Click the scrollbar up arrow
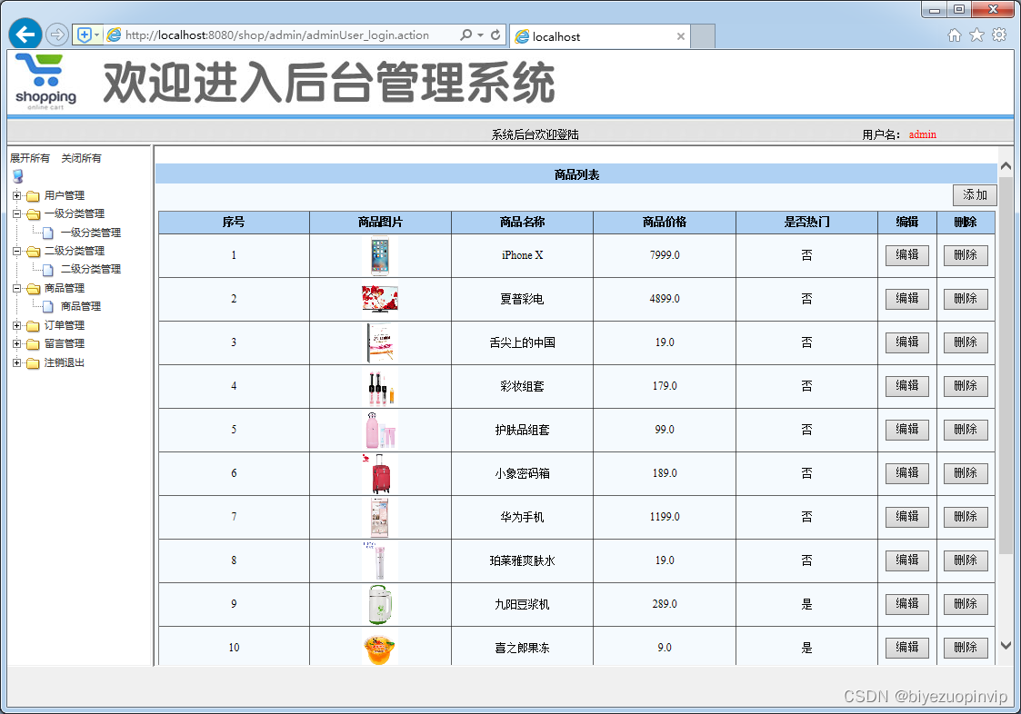Viewport: 1021px width, 714px height. 1006,166
